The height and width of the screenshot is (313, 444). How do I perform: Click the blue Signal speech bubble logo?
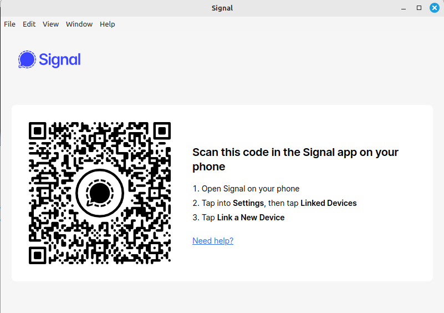click(27, 59)
